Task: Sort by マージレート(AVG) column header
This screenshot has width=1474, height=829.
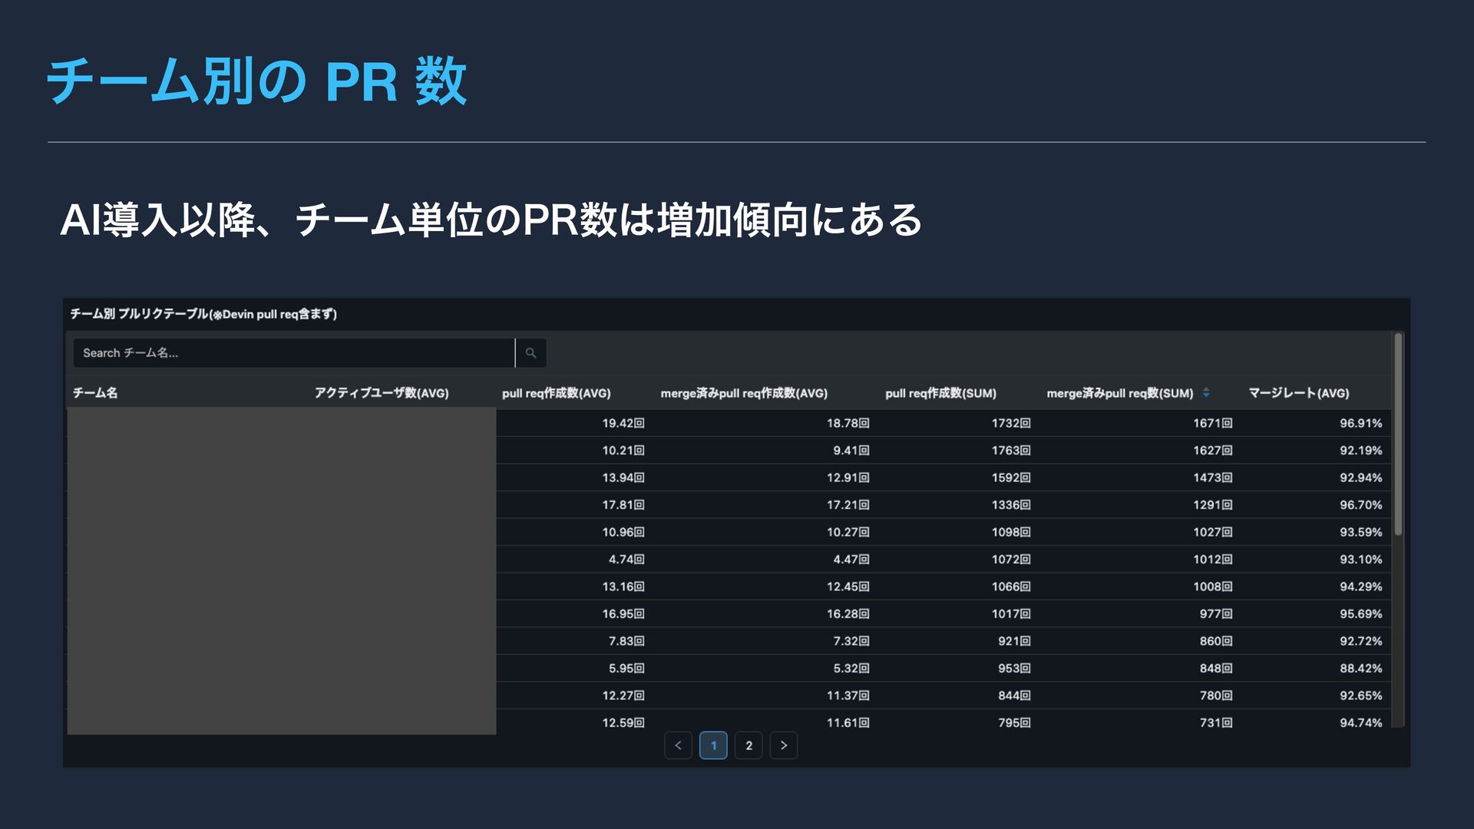Action: 1299,393
